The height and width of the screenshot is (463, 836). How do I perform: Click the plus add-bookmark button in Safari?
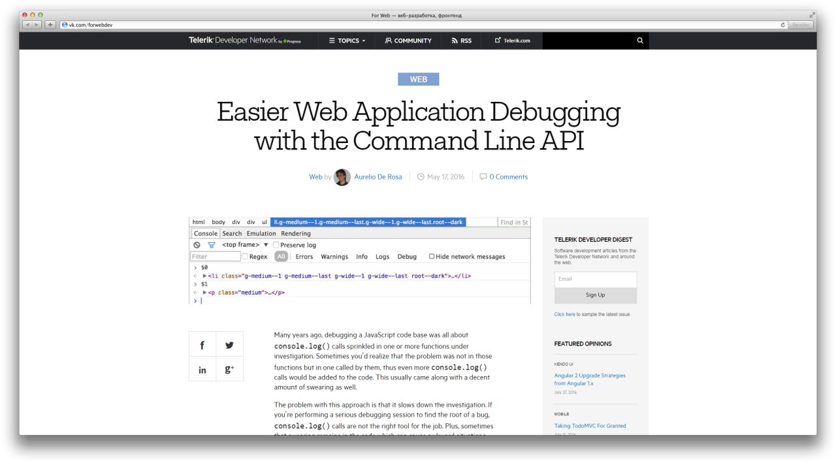point(50,25)
